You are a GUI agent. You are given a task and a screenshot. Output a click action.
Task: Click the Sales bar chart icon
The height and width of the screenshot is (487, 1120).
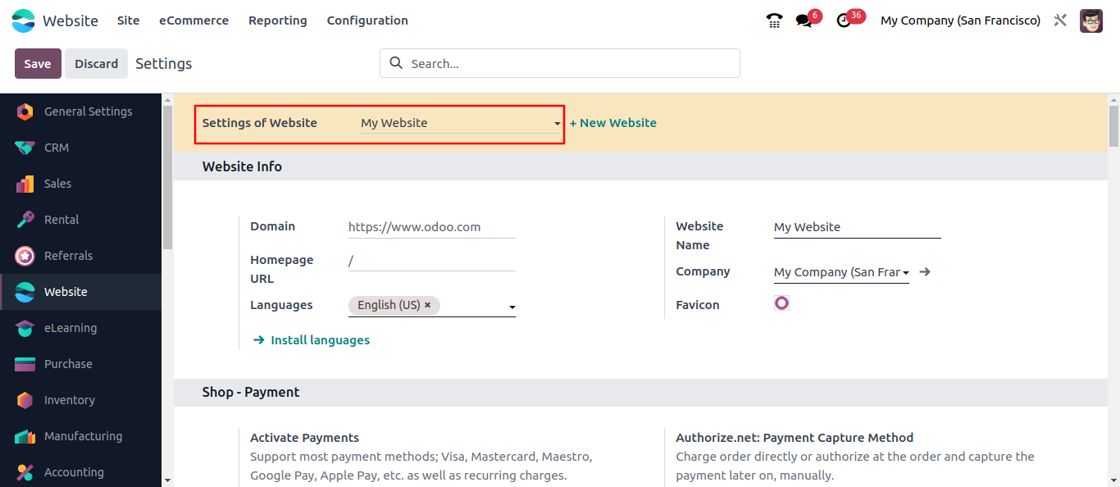(25, 184)
